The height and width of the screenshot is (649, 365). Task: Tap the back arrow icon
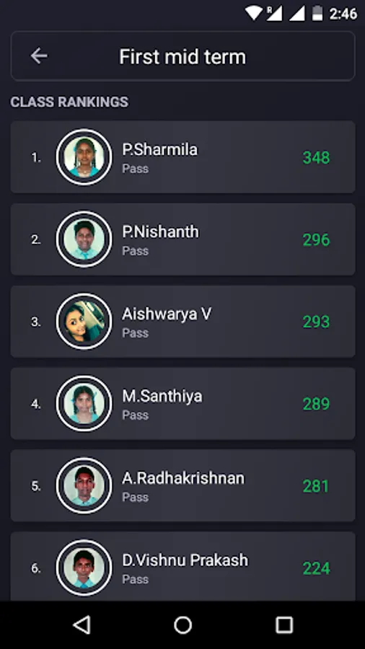pos(39,56)
